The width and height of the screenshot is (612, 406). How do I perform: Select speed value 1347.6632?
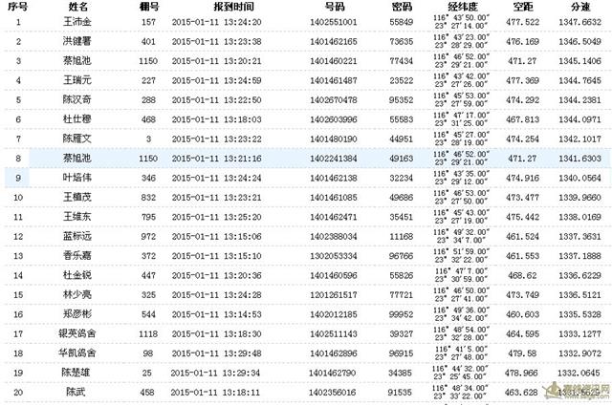[579, 22]
